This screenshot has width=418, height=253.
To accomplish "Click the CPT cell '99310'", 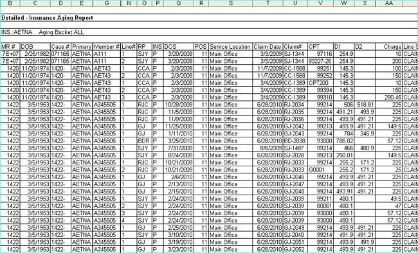I will tap(320, 97).
